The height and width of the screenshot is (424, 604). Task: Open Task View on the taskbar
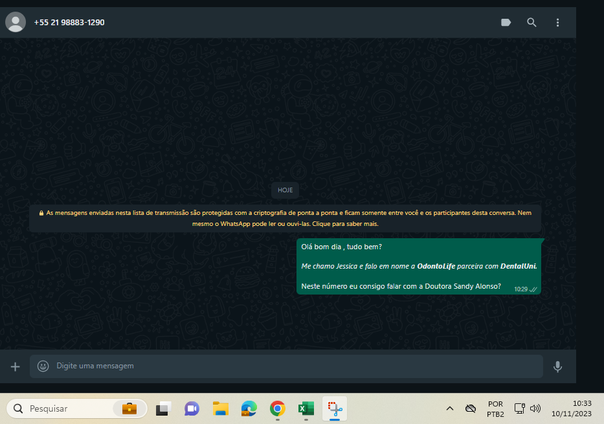tap(162, 408)
